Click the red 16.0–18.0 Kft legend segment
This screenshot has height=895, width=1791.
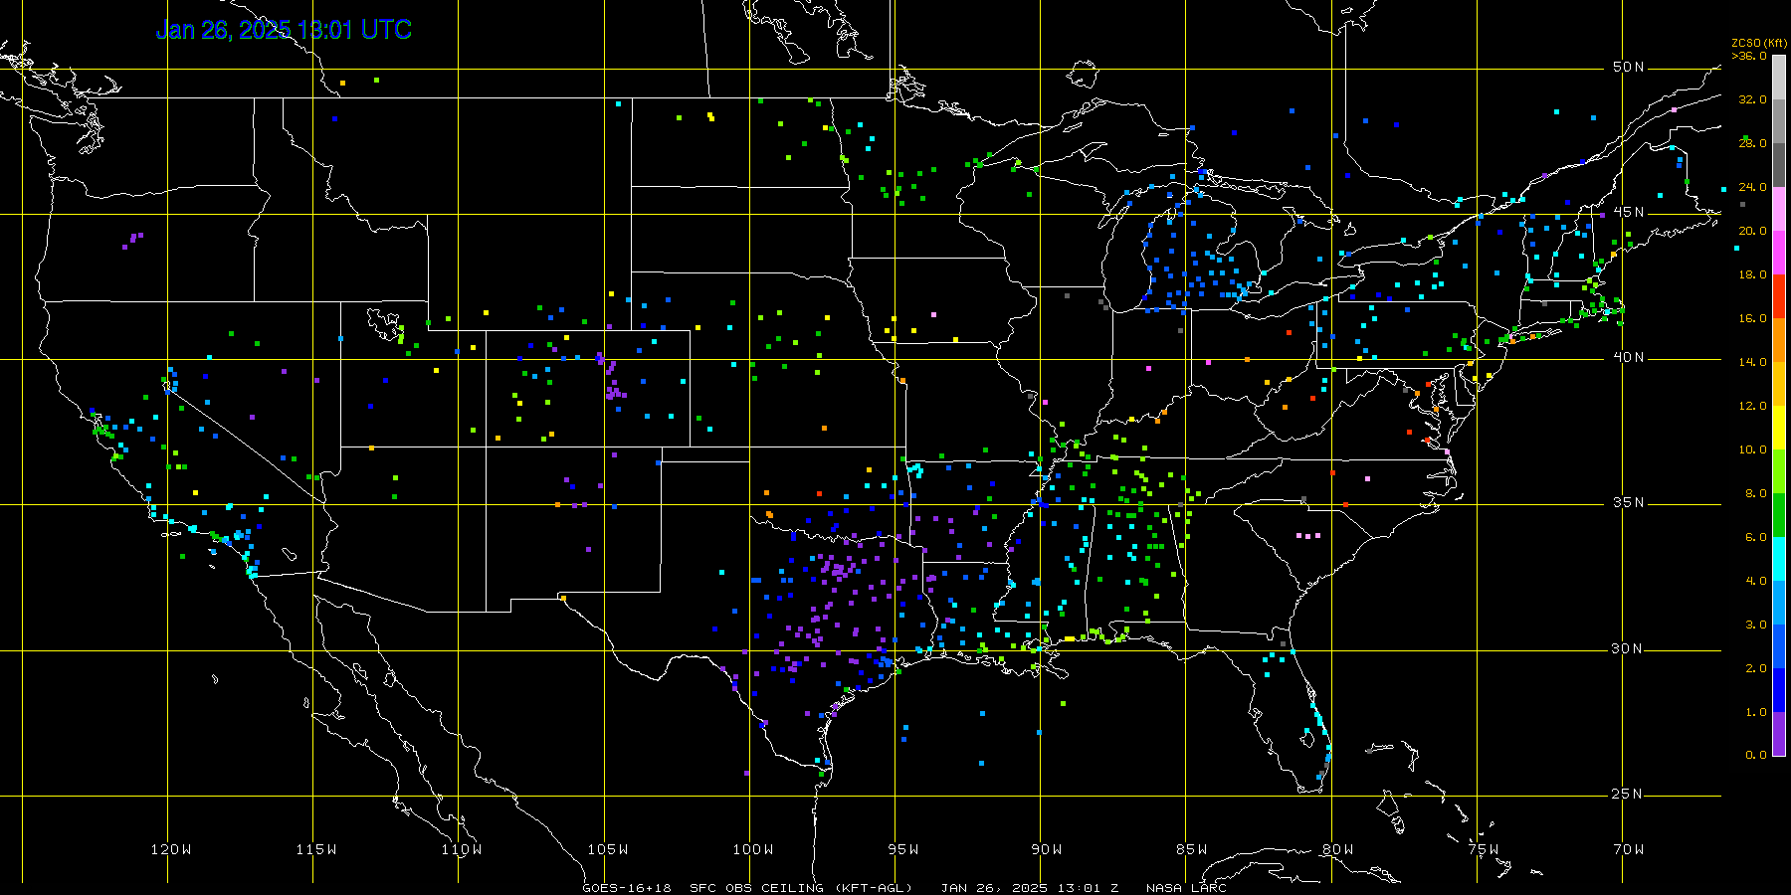[x=1779, y=296]
